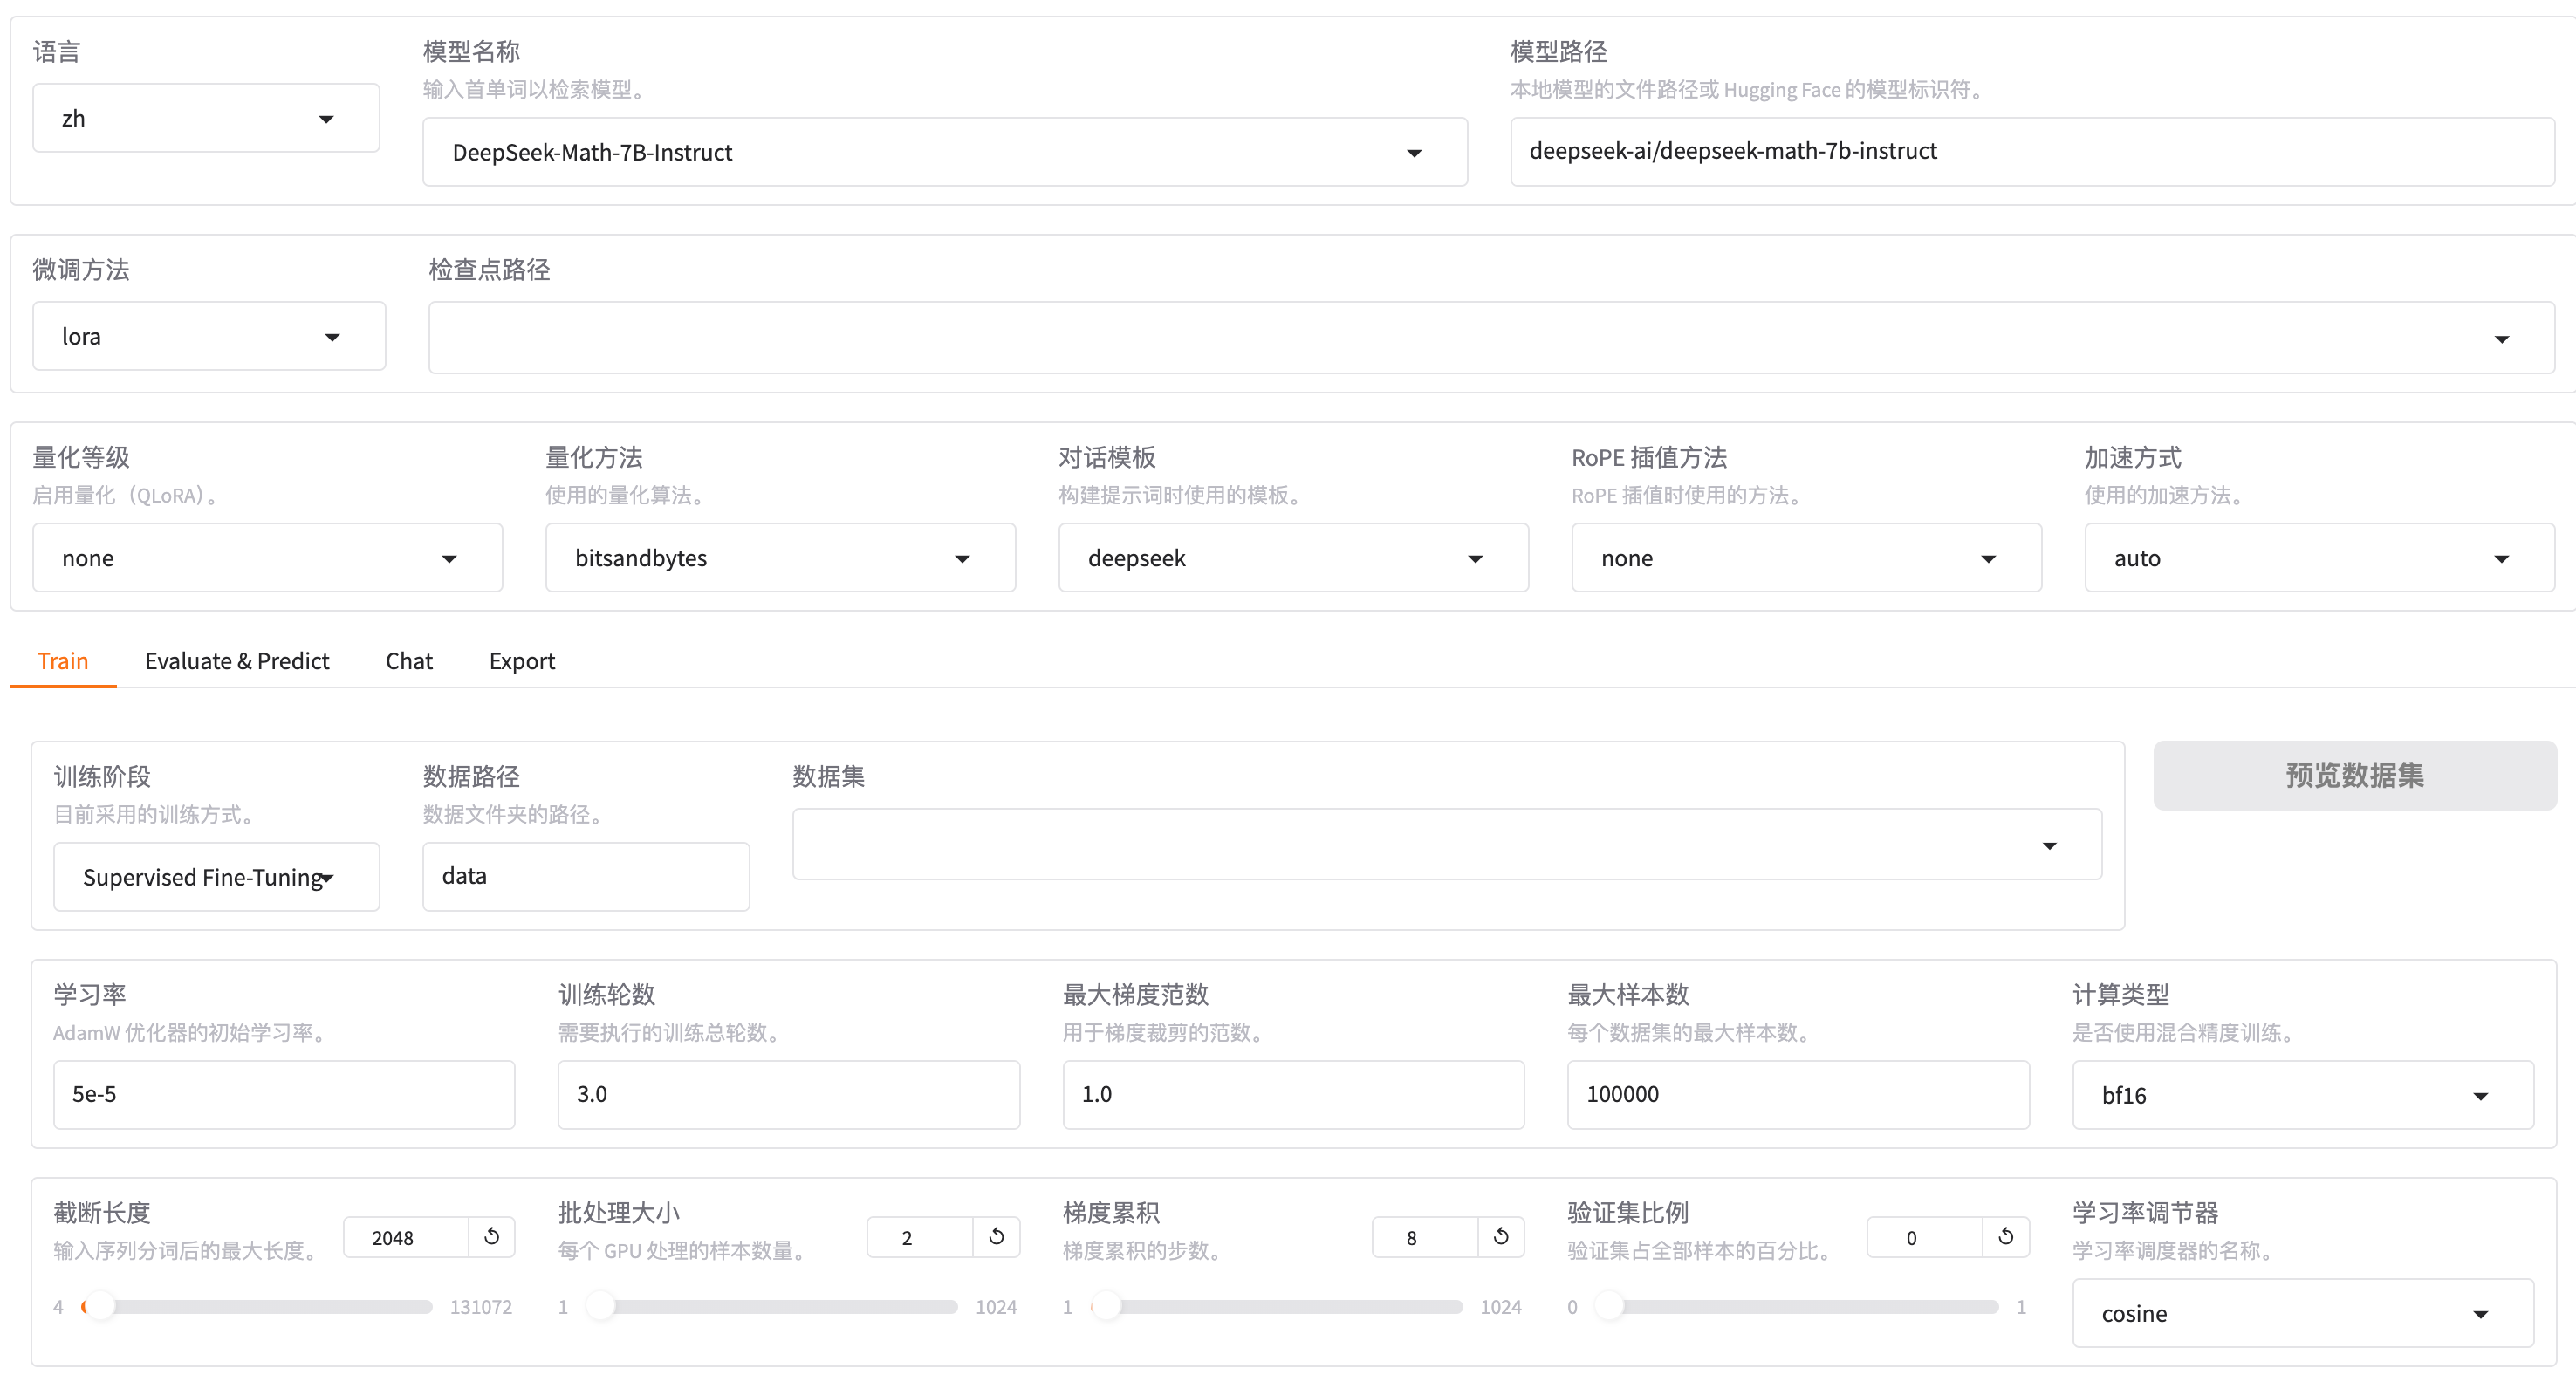This screenshot has height=1375, width=2576.
Task: Open the 量化等级 dropdown showing none
Action: pos(268,558)
